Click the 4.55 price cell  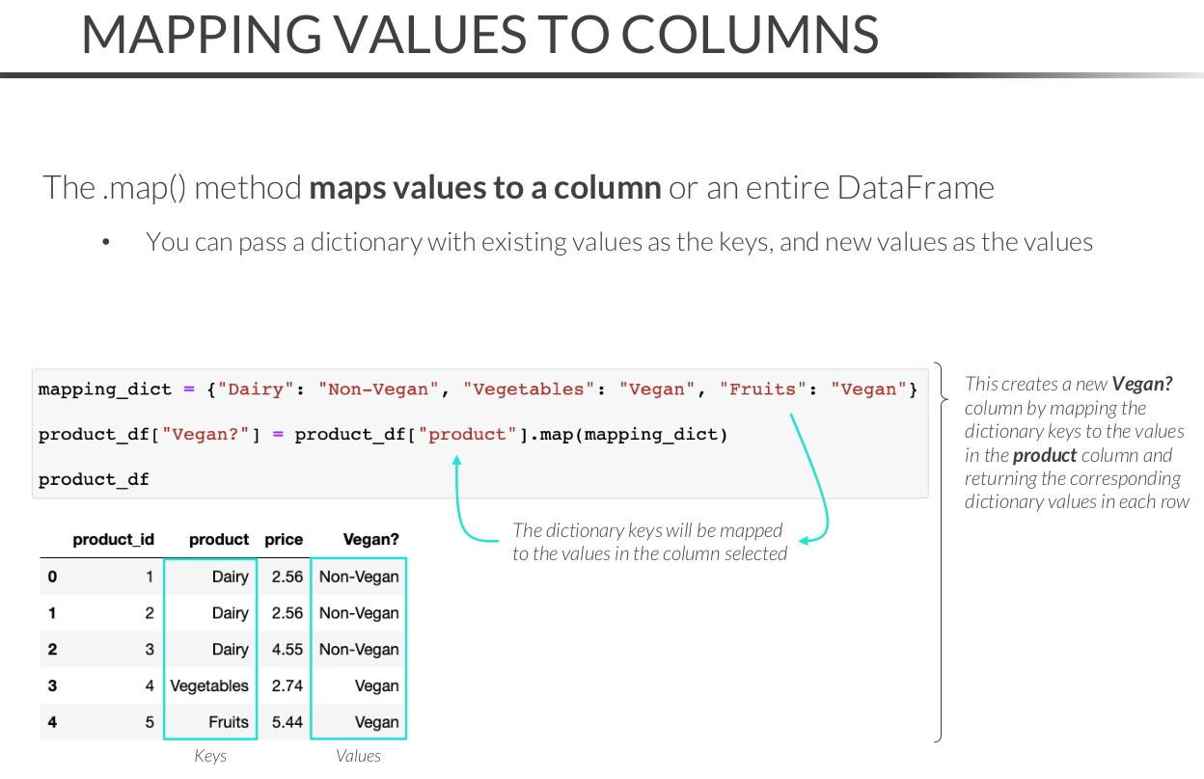287,650
